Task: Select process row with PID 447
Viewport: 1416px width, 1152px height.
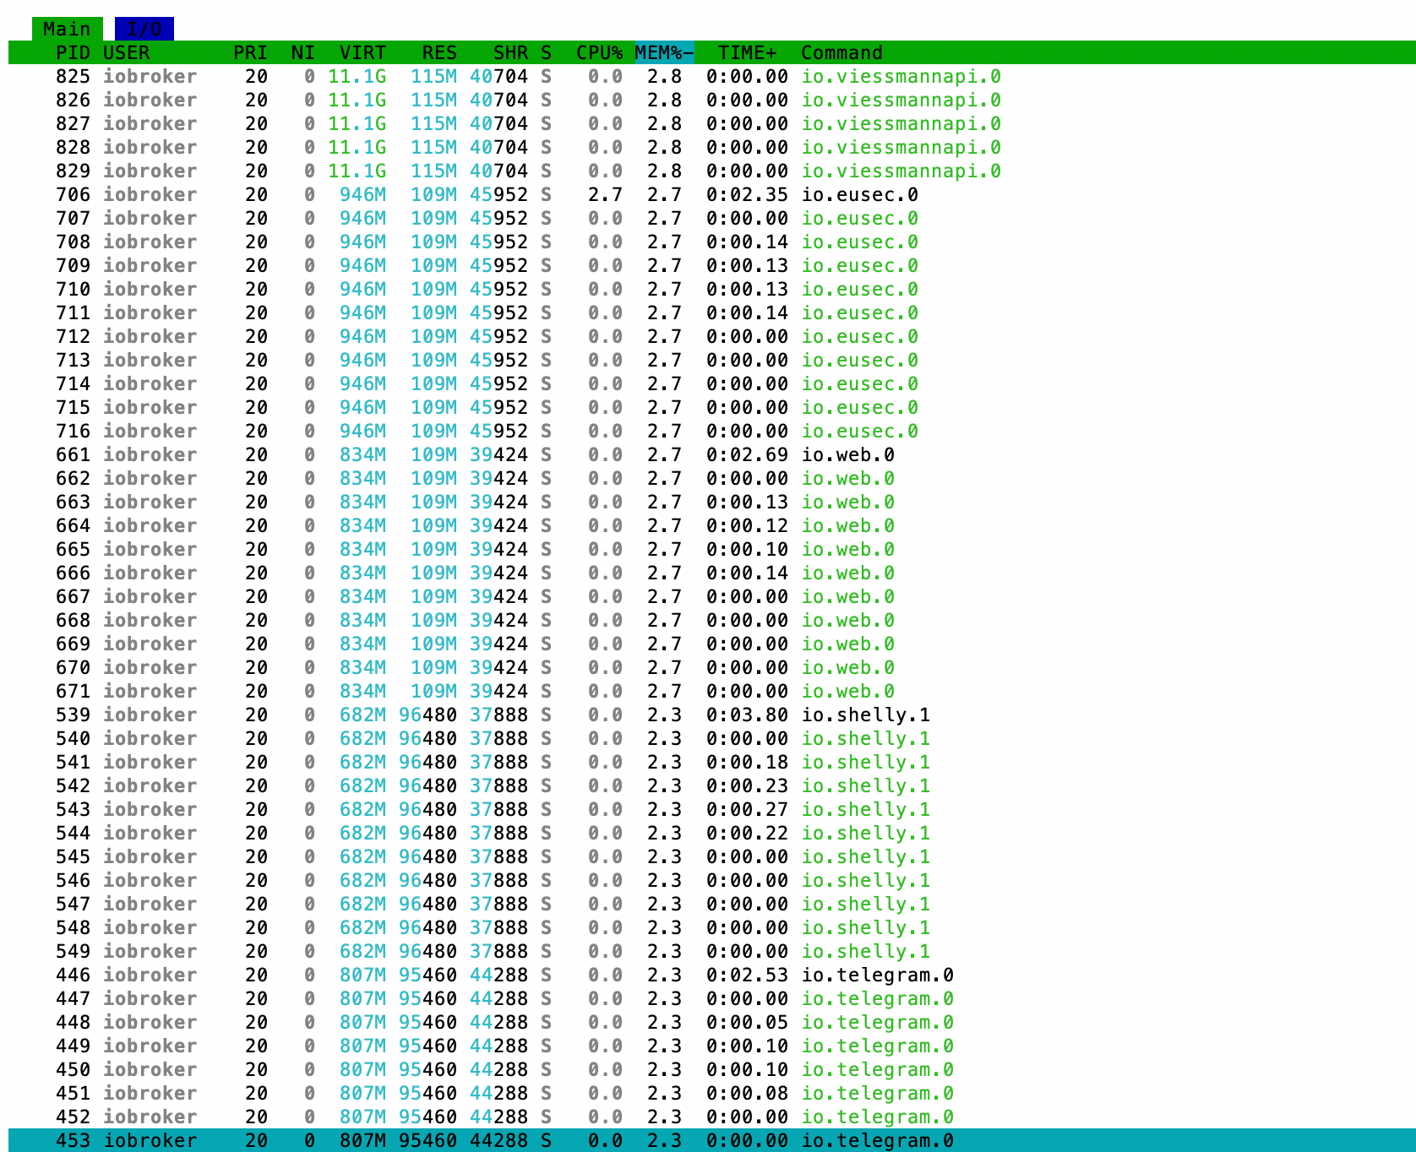Action: pyautogui.click(x=711, y=998)
